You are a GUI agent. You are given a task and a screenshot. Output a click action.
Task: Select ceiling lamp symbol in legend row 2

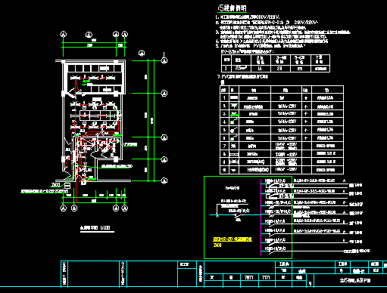234,106
